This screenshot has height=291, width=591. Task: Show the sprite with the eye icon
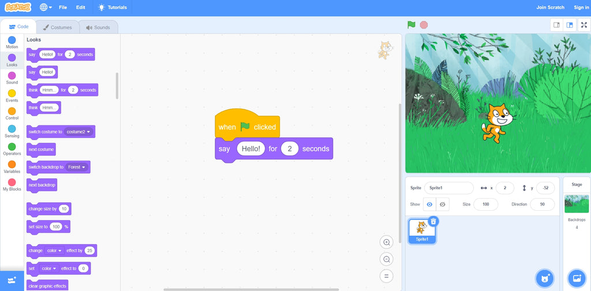coord(429,204)
